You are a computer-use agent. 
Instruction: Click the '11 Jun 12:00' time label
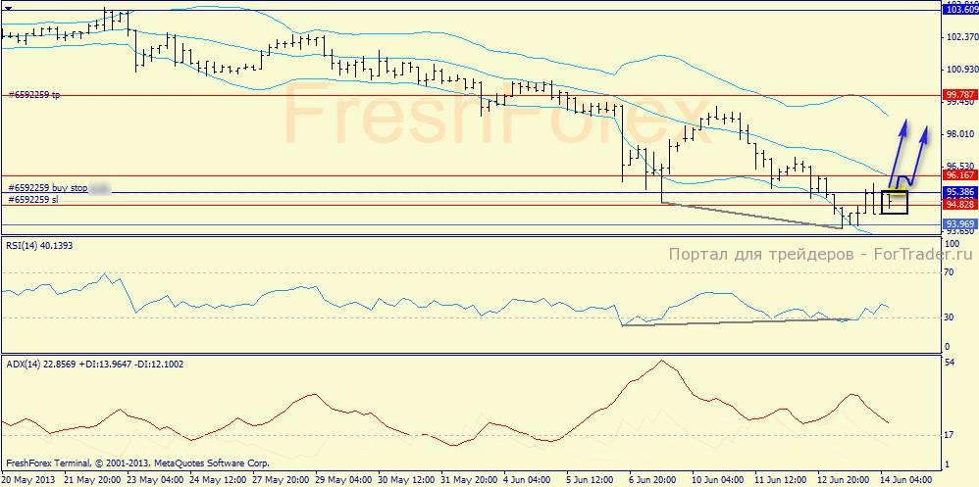click(783, 480)
